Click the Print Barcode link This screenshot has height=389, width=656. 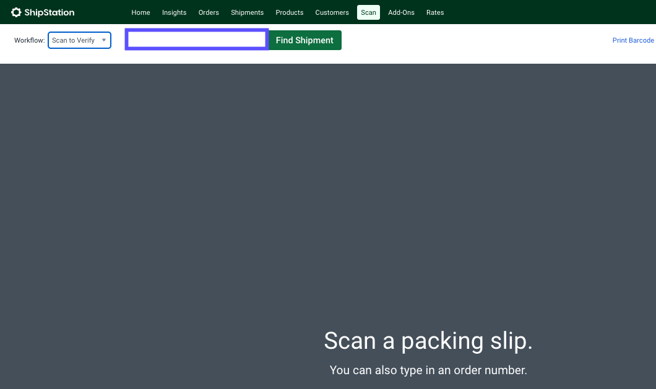pos(632,40)
